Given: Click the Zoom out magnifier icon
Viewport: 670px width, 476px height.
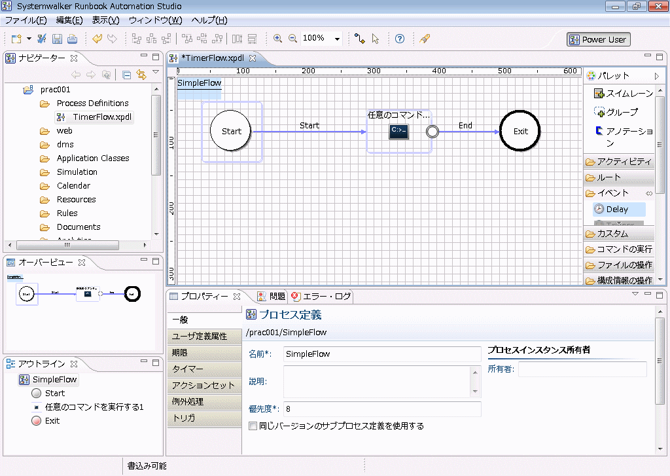Looking at the screenshot, I should pyautogui.click(x=292, y=39).
